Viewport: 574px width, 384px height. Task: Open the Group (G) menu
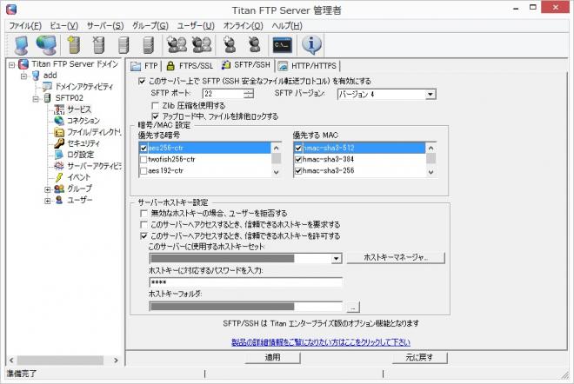click(x=150, y=25)
